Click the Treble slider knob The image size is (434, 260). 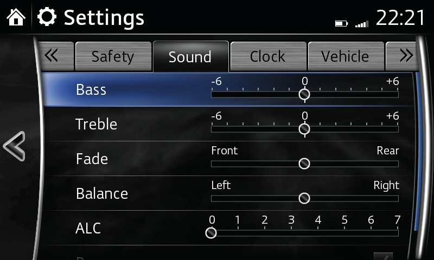pos(304,129)
